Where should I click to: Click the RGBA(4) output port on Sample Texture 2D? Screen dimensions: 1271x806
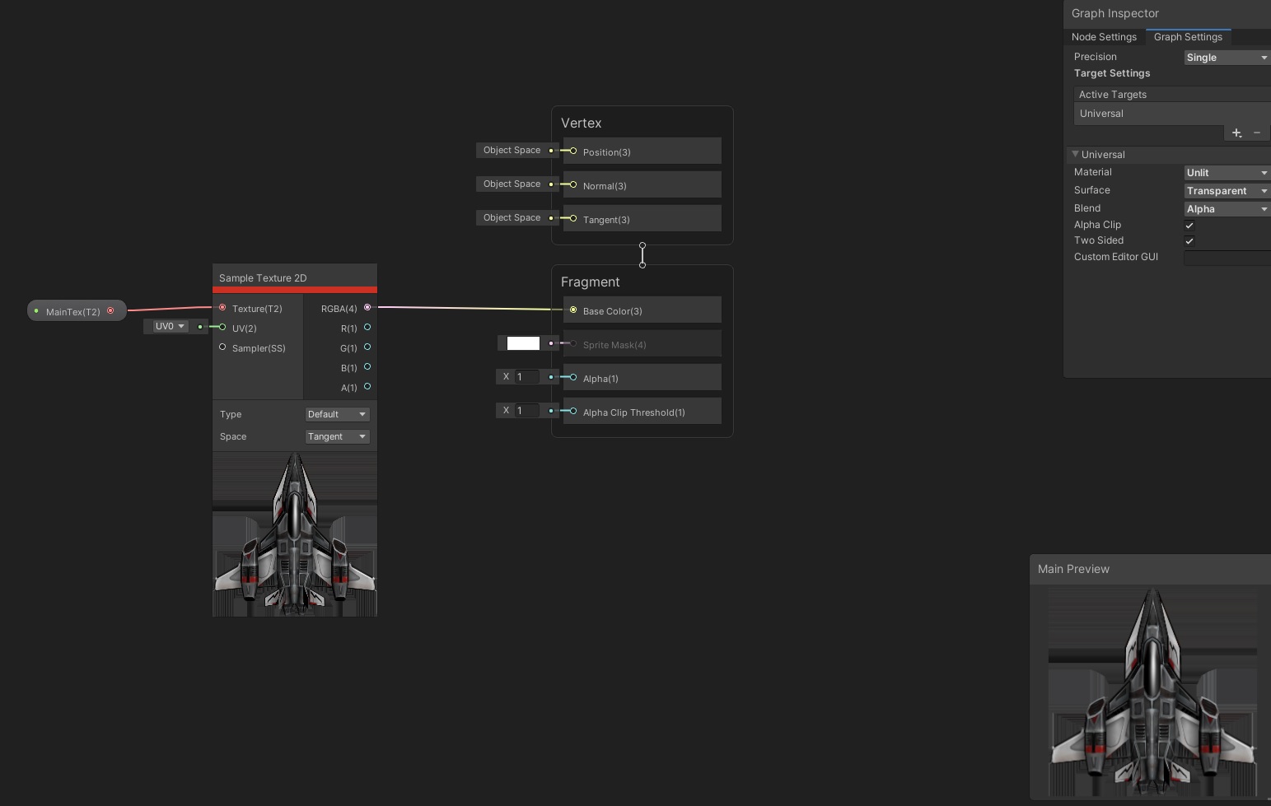[x=367, y=308]
